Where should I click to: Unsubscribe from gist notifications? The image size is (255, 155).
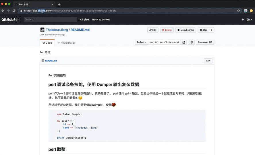[x=186, y=30]
